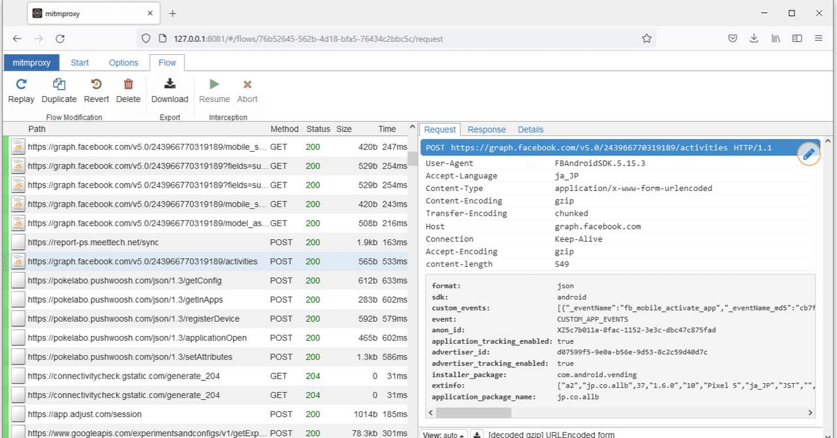Sort flows by the Status column
837x438 pixels.
coord(318,129)
